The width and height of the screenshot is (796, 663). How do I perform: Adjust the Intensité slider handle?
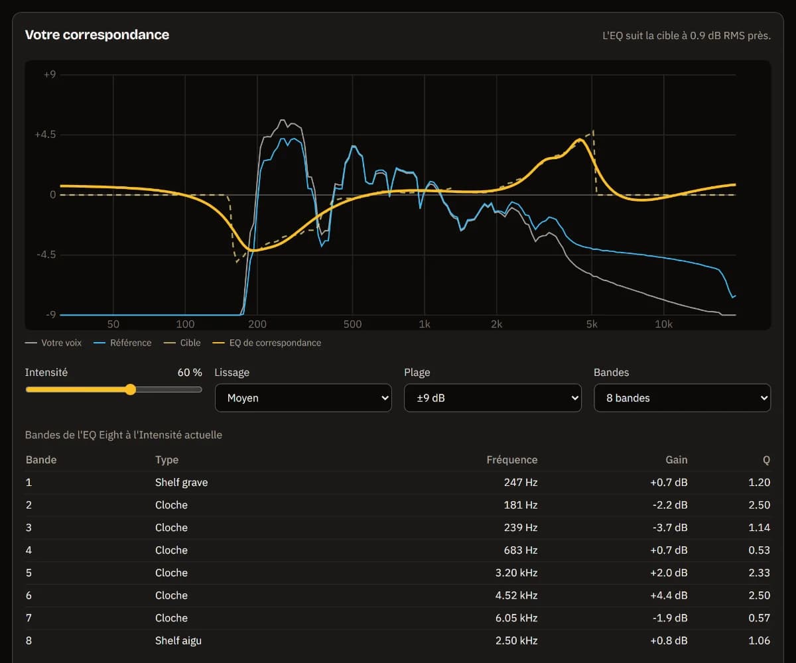point(131,389)
